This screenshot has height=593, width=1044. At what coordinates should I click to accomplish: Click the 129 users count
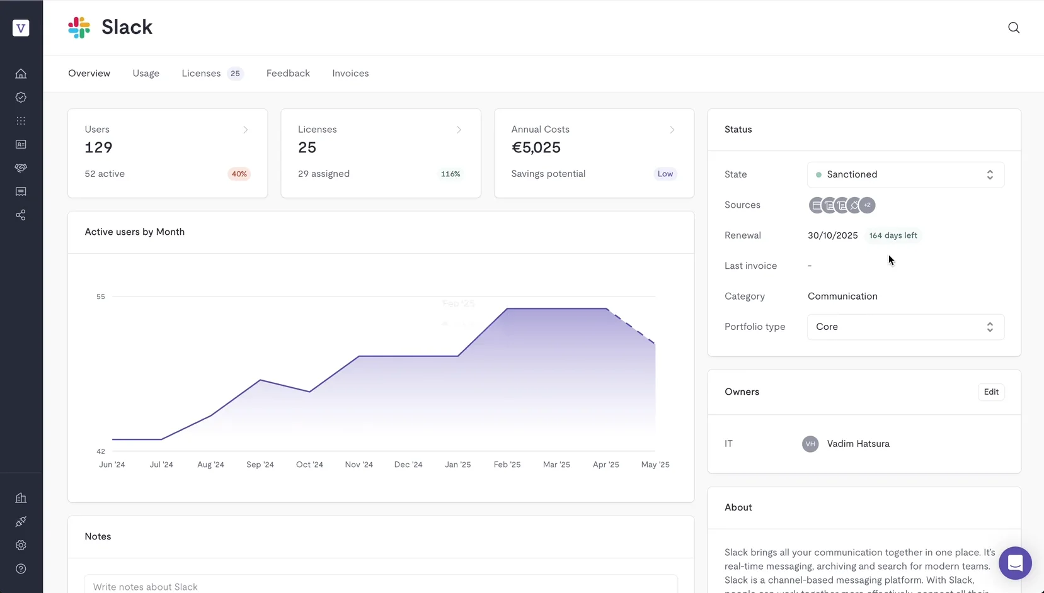click(x=98, y=147)
